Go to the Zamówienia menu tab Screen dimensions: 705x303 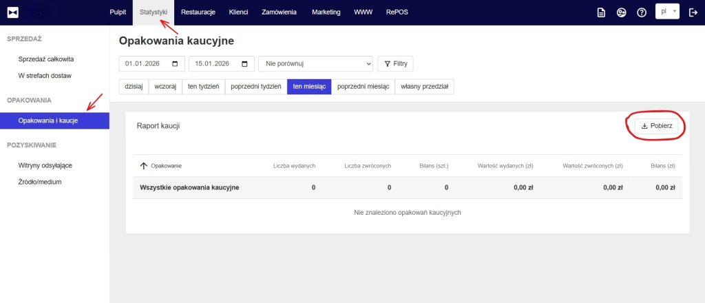[x=279, y=12]
